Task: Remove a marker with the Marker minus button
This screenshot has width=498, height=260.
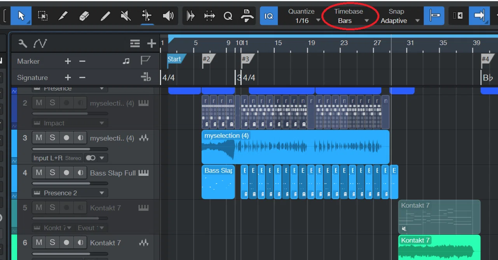Action: [82, 61]
